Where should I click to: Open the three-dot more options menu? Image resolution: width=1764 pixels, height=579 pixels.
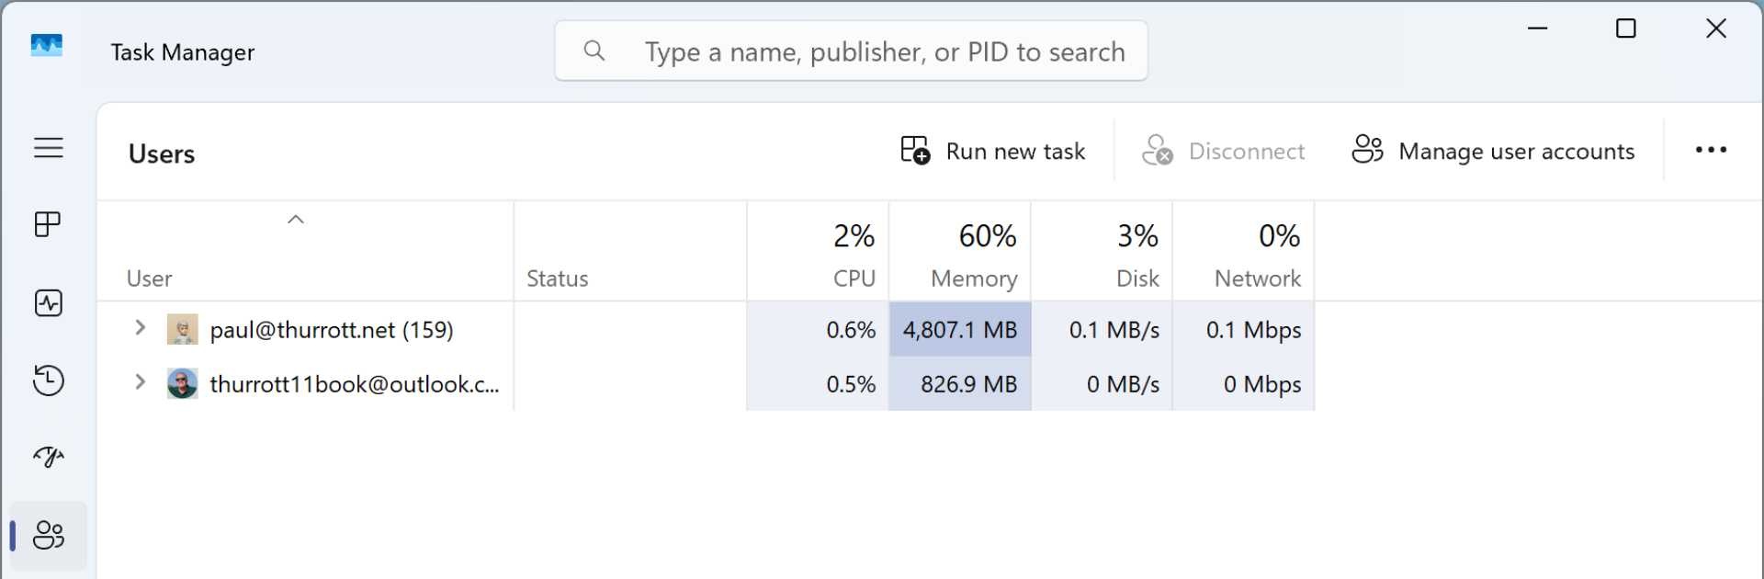coord(1711,150)
